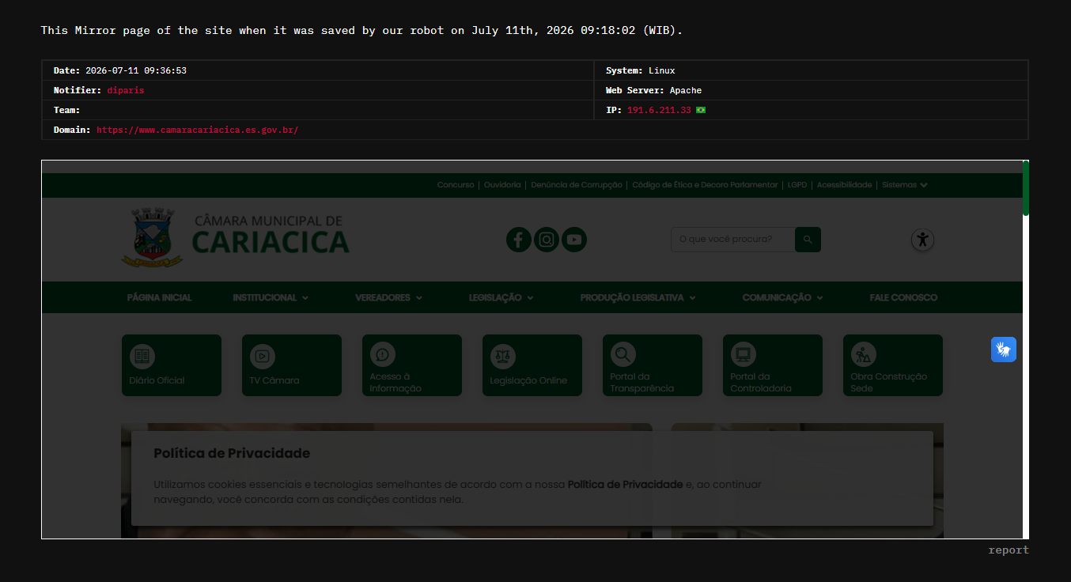1071x582 pixels.
Task: Open the accessibility person icon
Action: point(922,240)
